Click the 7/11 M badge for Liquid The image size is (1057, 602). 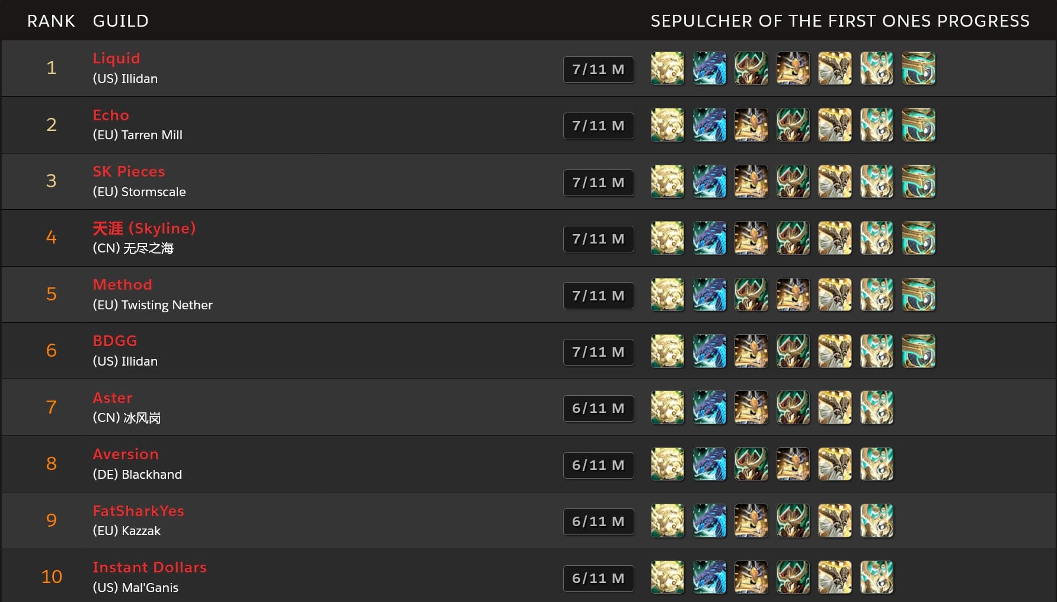(598, 69)
